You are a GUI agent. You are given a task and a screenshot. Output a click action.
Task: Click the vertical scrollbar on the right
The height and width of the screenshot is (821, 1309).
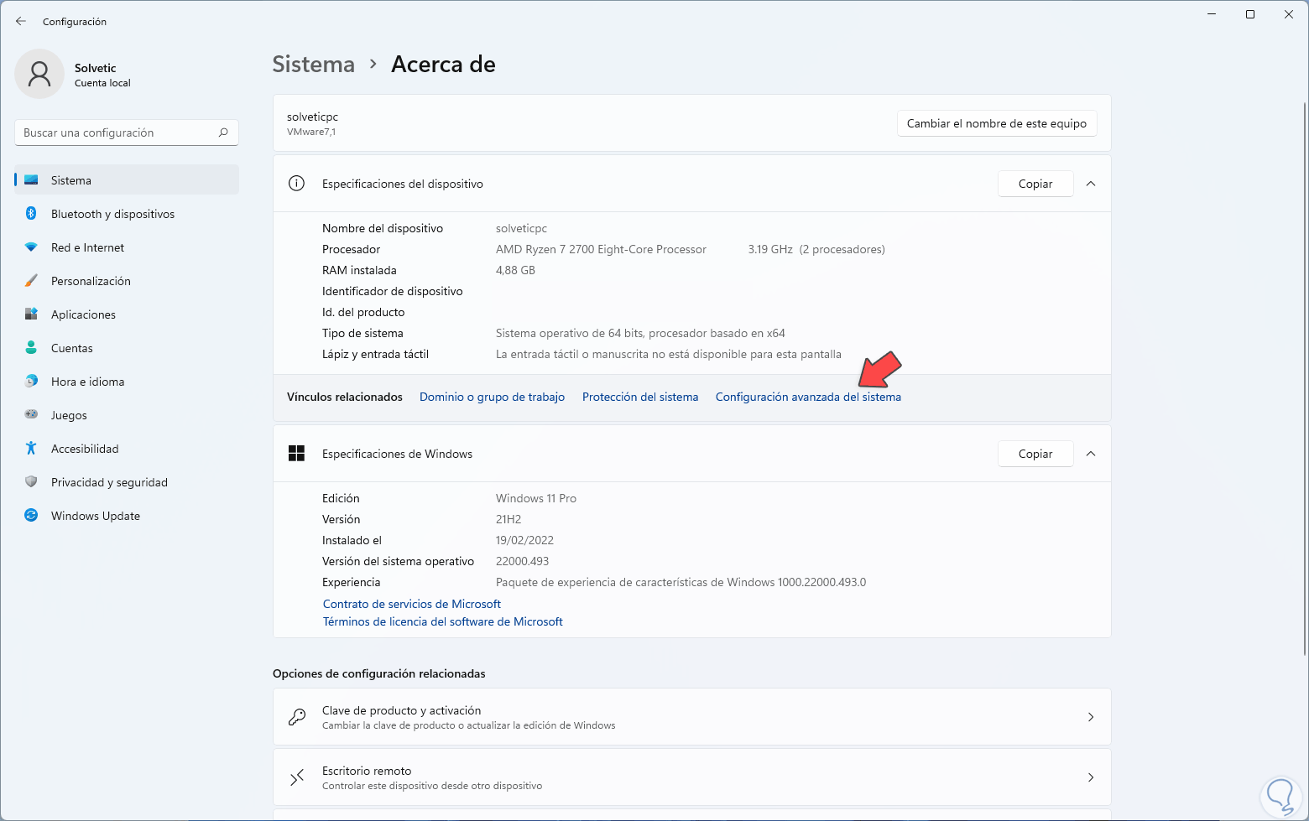click(x=1304, y=377)
